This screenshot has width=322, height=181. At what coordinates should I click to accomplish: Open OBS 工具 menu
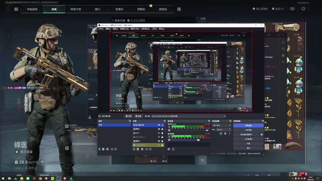pyautogui.click(x=154, y=29)
